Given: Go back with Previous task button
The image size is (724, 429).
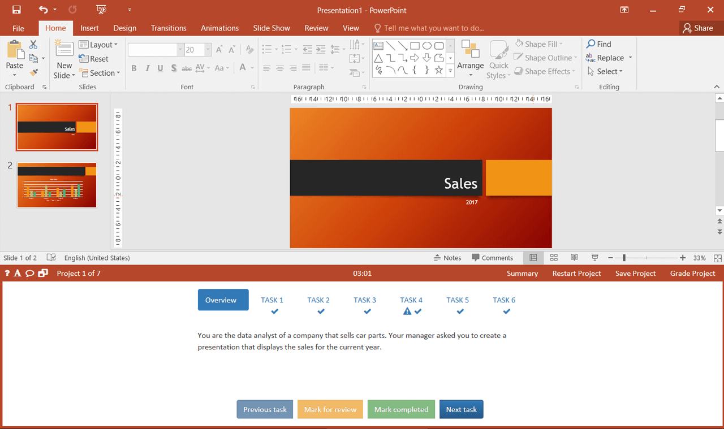Looking at the screenshot, I should pyautogui.click(x=265, y=409).
